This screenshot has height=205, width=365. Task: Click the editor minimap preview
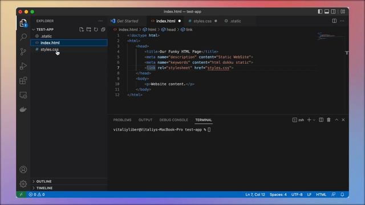tap(331, 36)
